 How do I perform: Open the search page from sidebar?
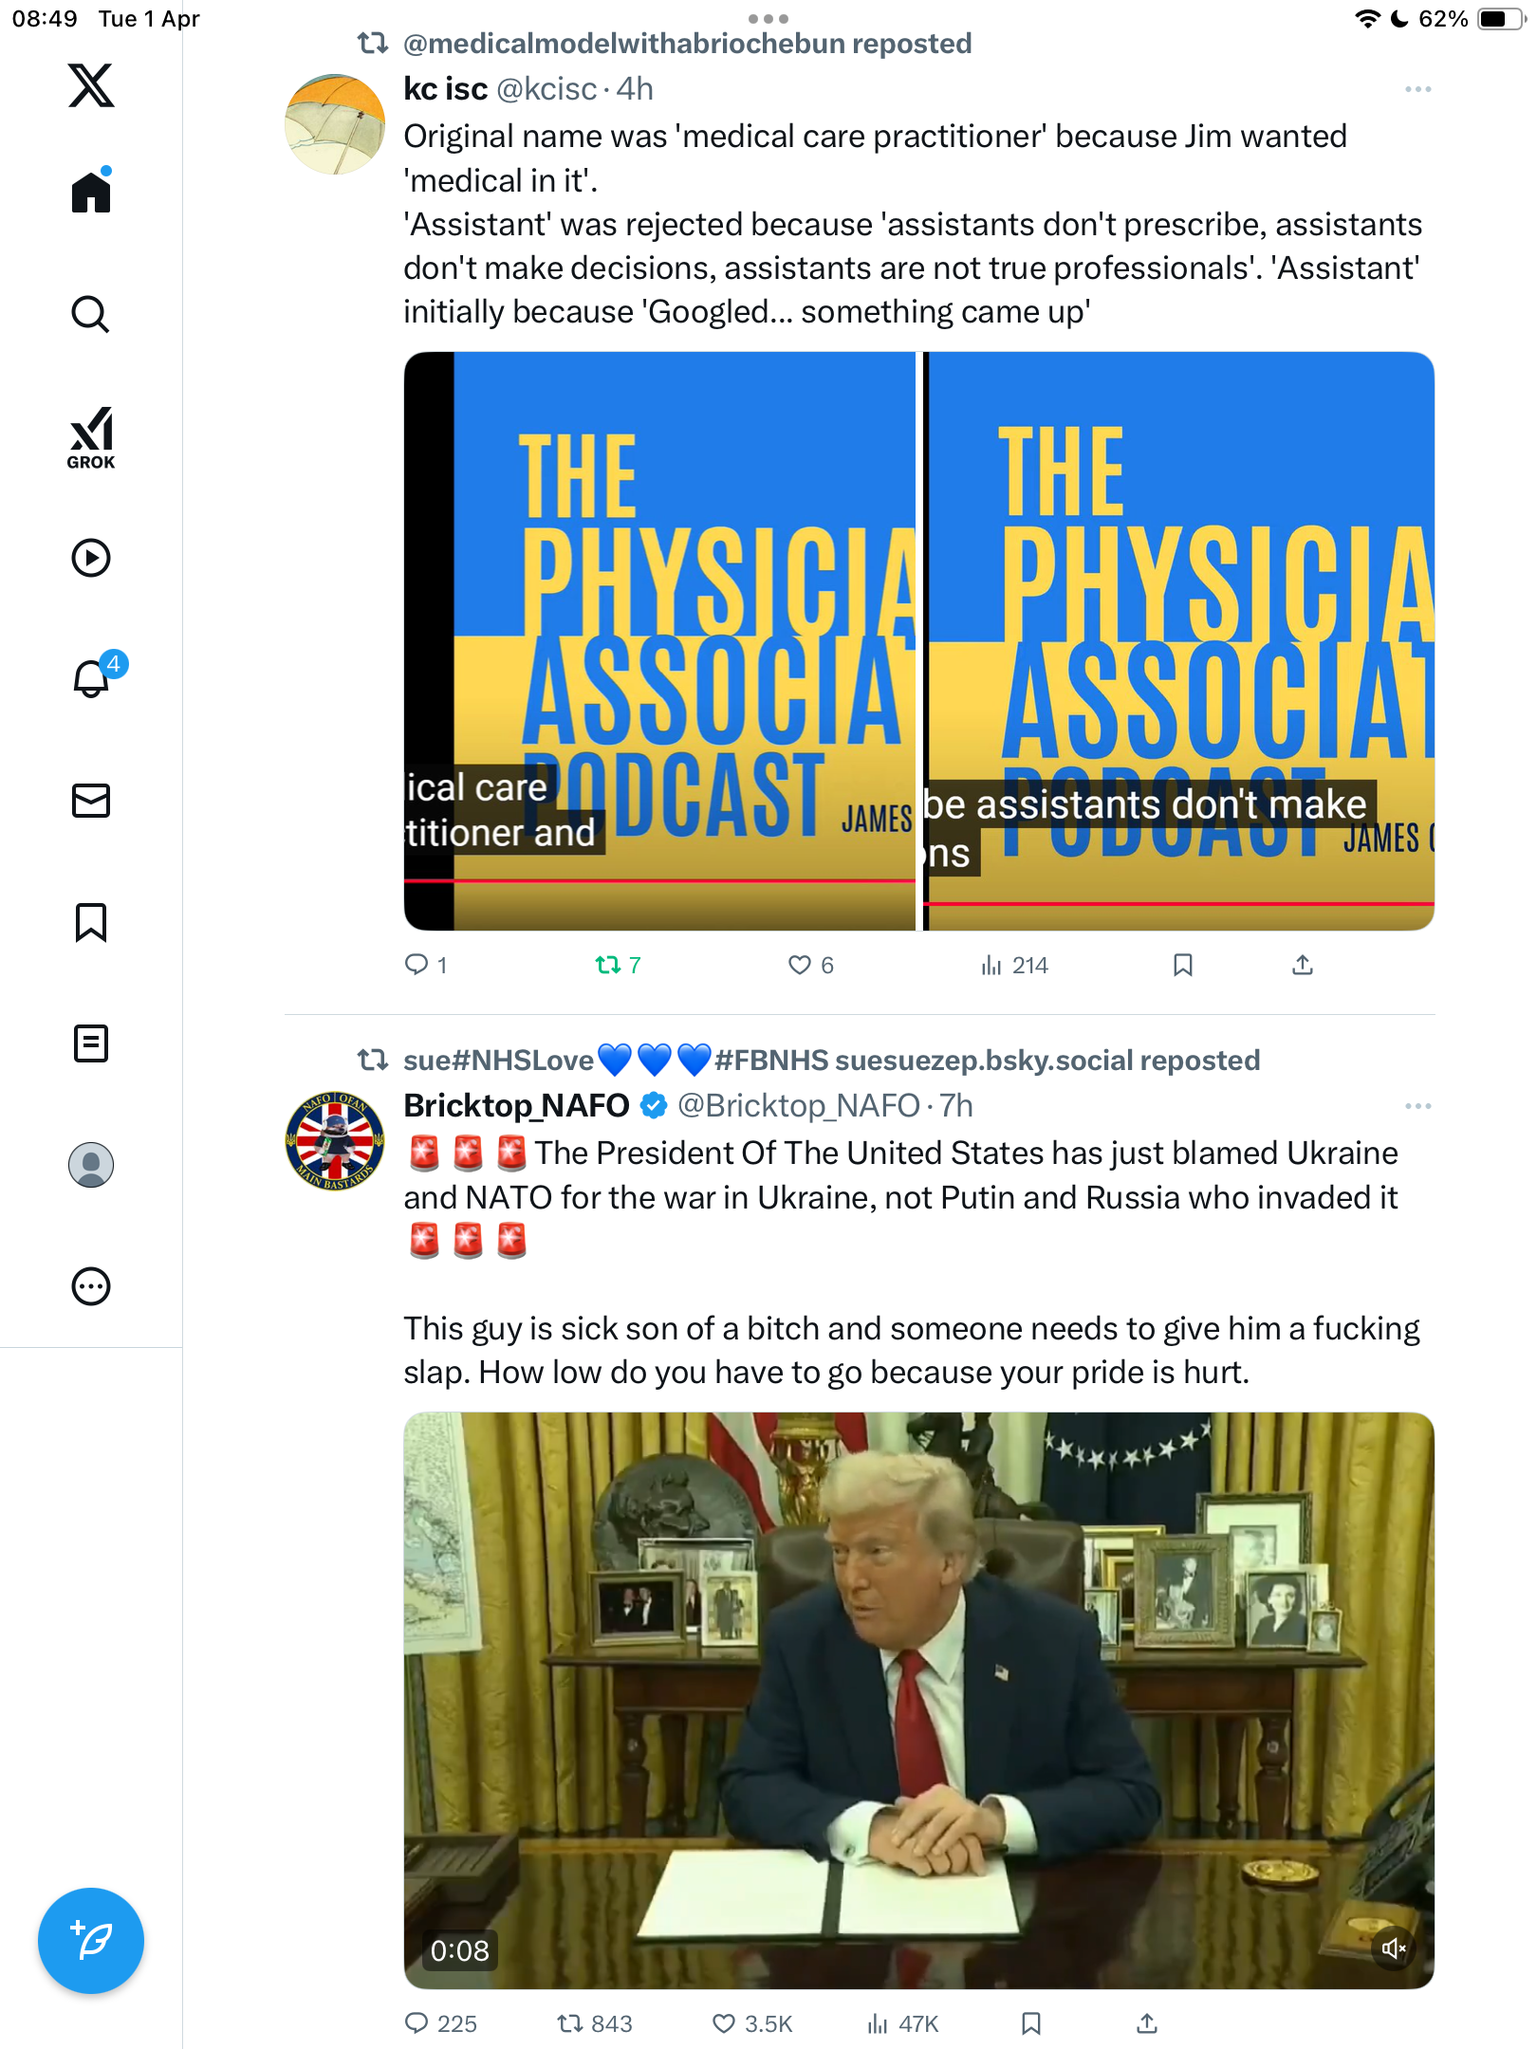tap(91, 314)
